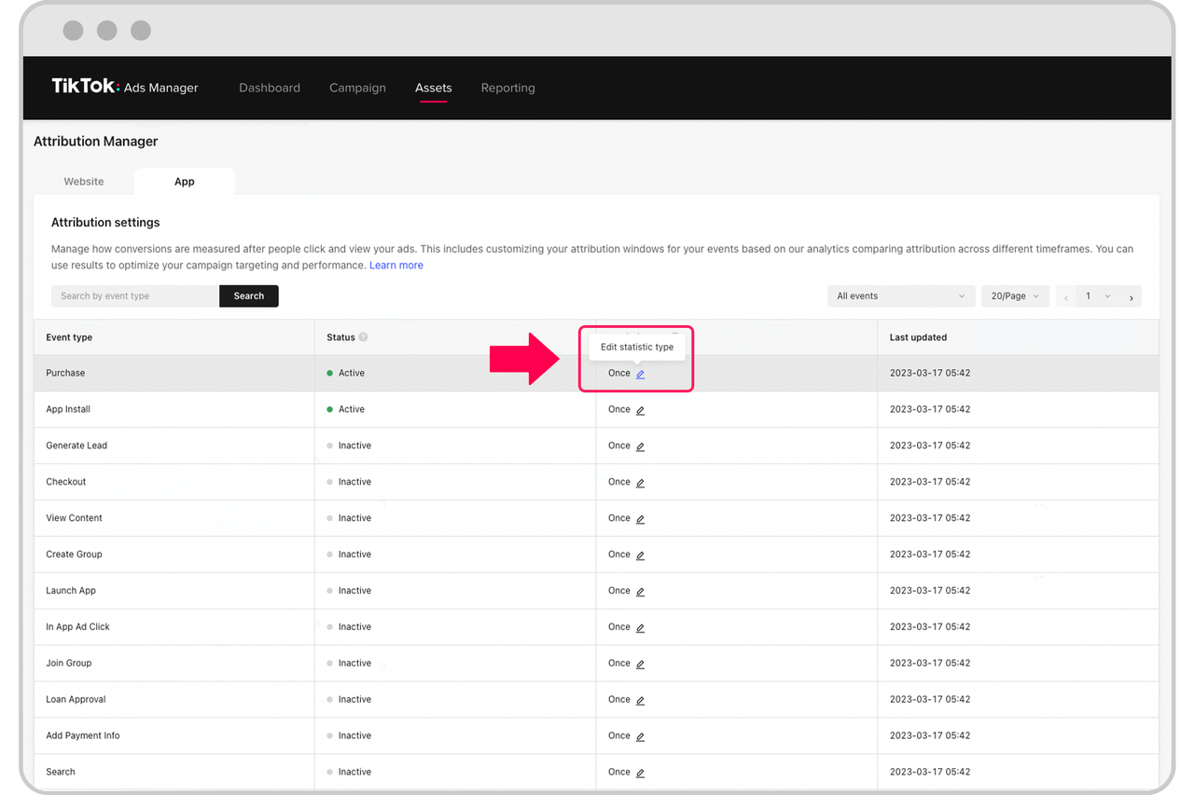Viewport: 1194px width, 795px height.
Task: Click the TikTok Ads Manager logo
Action: [x=125, y=87]
